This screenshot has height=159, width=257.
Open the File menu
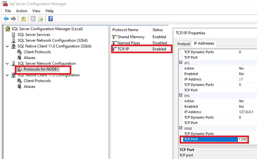click(8, 11)
